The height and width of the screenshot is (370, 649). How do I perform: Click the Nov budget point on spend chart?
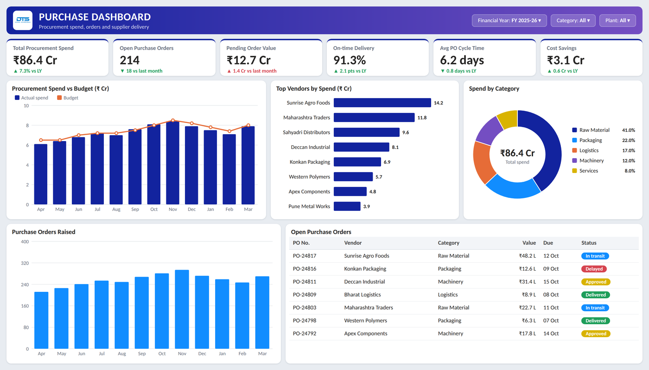coord(173,120)
